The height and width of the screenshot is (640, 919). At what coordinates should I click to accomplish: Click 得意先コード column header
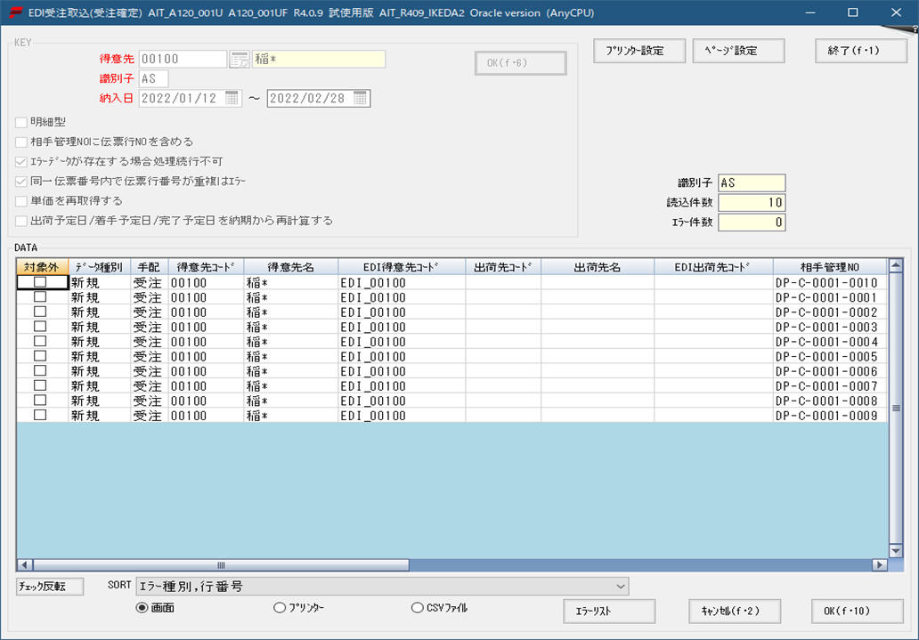206,267
